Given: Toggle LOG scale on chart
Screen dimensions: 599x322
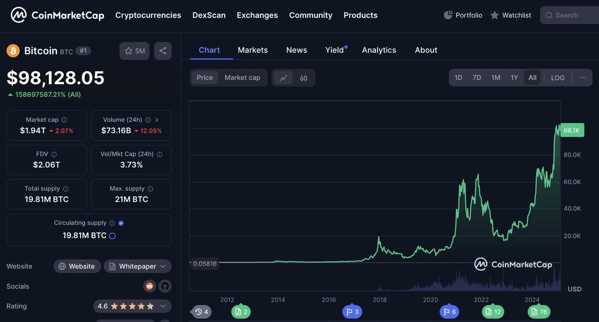Looking at the screenshot, I should pos(558,78).
